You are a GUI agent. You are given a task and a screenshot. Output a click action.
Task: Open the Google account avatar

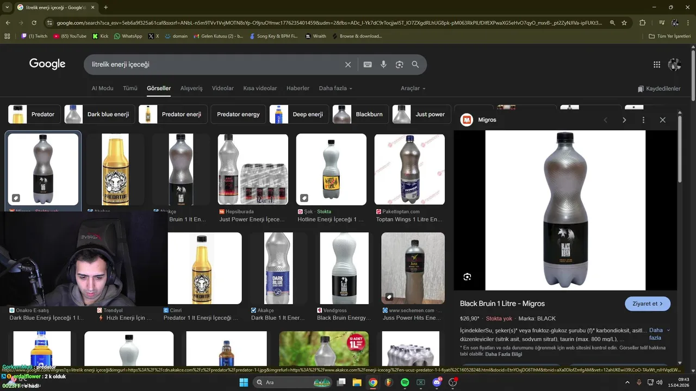(x=675, y=65)
